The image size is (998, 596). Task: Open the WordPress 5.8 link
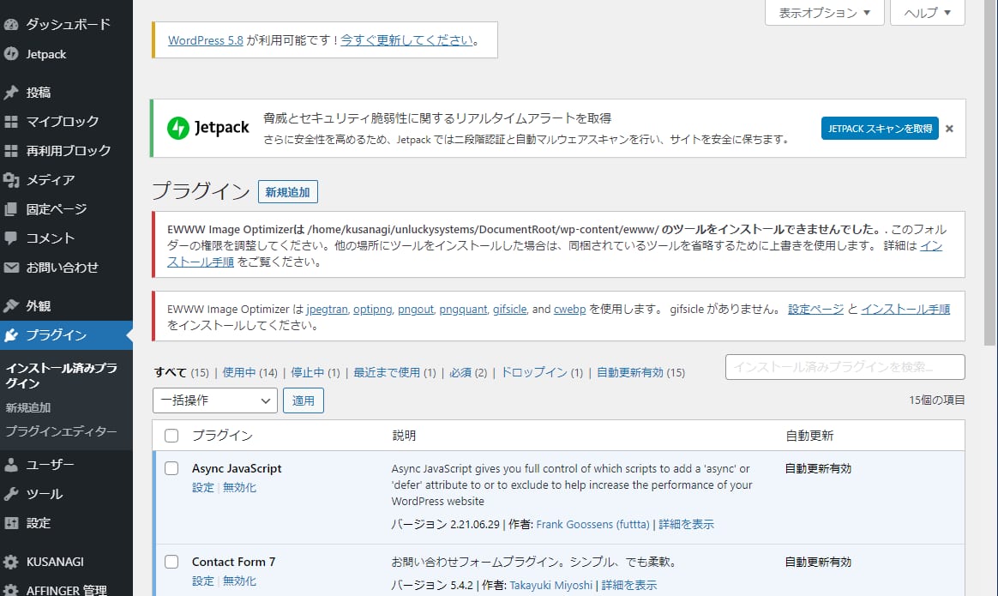click(x=206, y=40)
